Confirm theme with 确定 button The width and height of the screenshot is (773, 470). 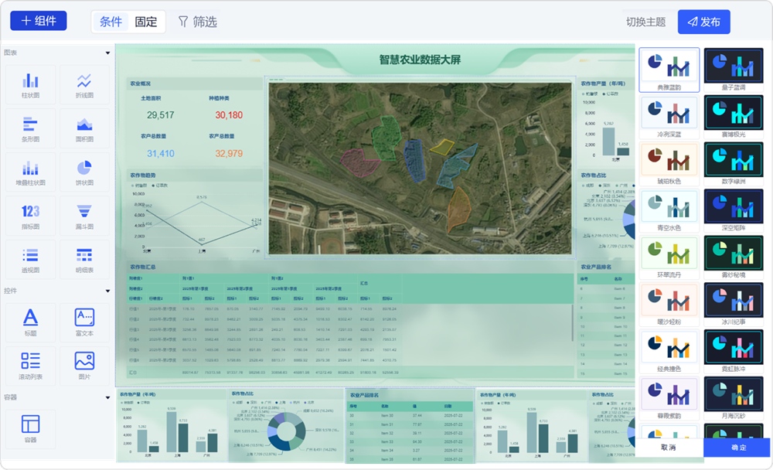coord(738,448)
